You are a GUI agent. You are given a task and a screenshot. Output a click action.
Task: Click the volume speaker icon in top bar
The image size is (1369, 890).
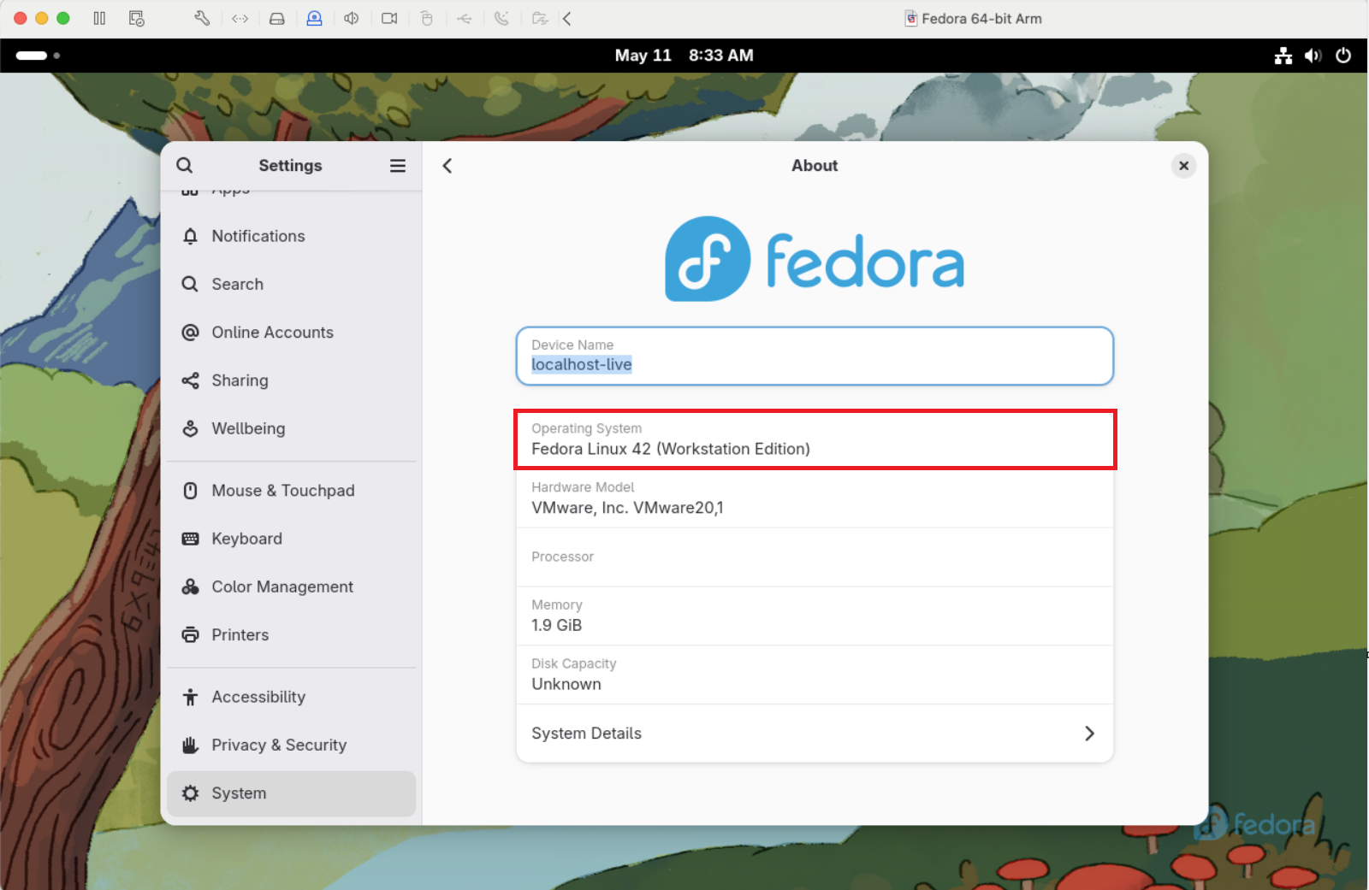pyautogui.click(x=1313, y=56)
